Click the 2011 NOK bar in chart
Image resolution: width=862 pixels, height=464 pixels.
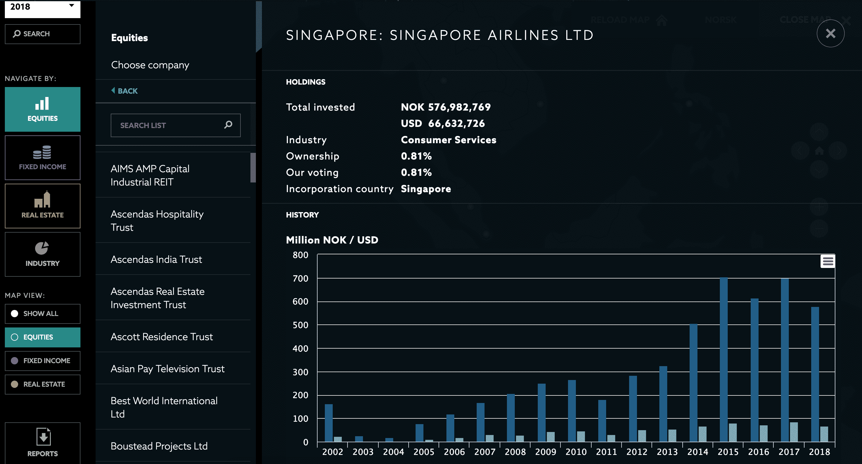coord(602,421)
